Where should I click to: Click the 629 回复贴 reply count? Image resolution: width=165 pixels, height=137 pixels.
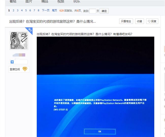[x=66, y=11]
